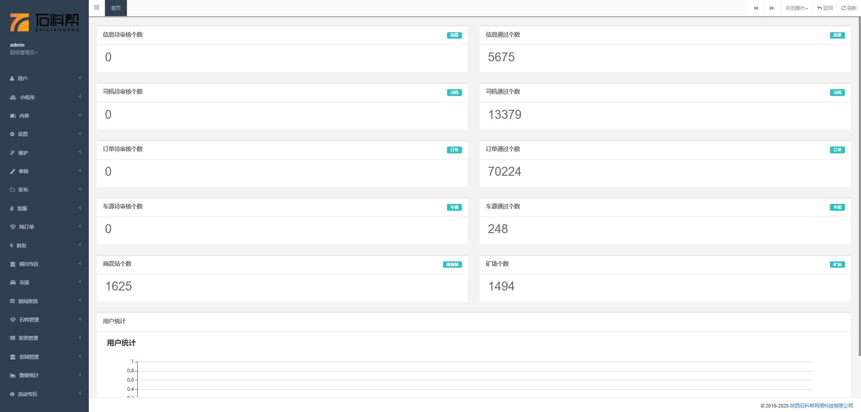Click the 财务 yen icon in sidebar

pos(12,246)
